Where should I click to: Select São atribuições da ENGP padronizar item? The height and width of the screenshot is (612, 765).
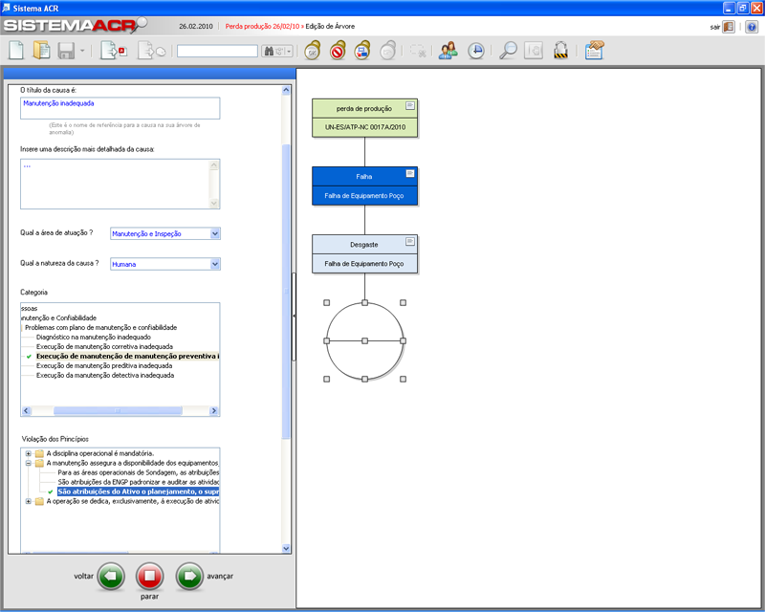click(138, 482)
